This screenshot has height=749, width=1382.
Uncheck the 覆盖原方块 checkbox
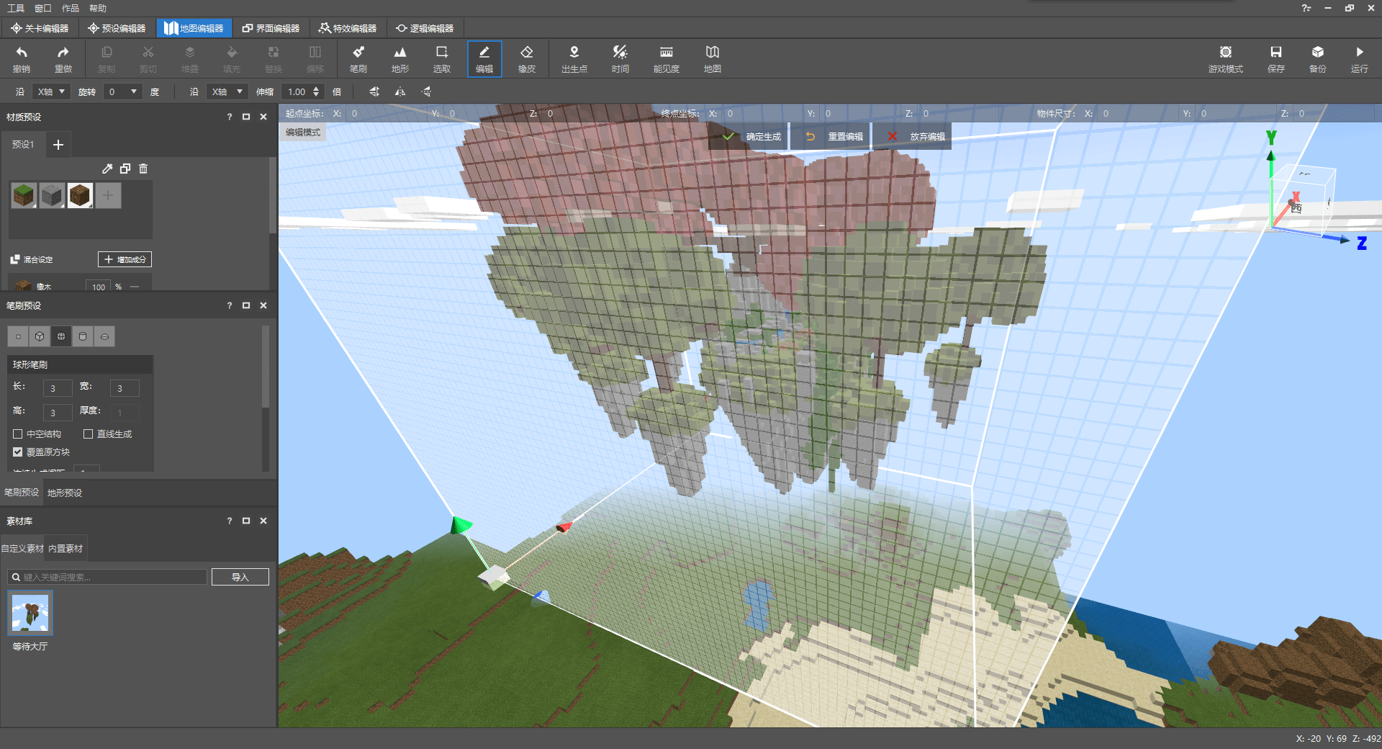tap(18, 452)
